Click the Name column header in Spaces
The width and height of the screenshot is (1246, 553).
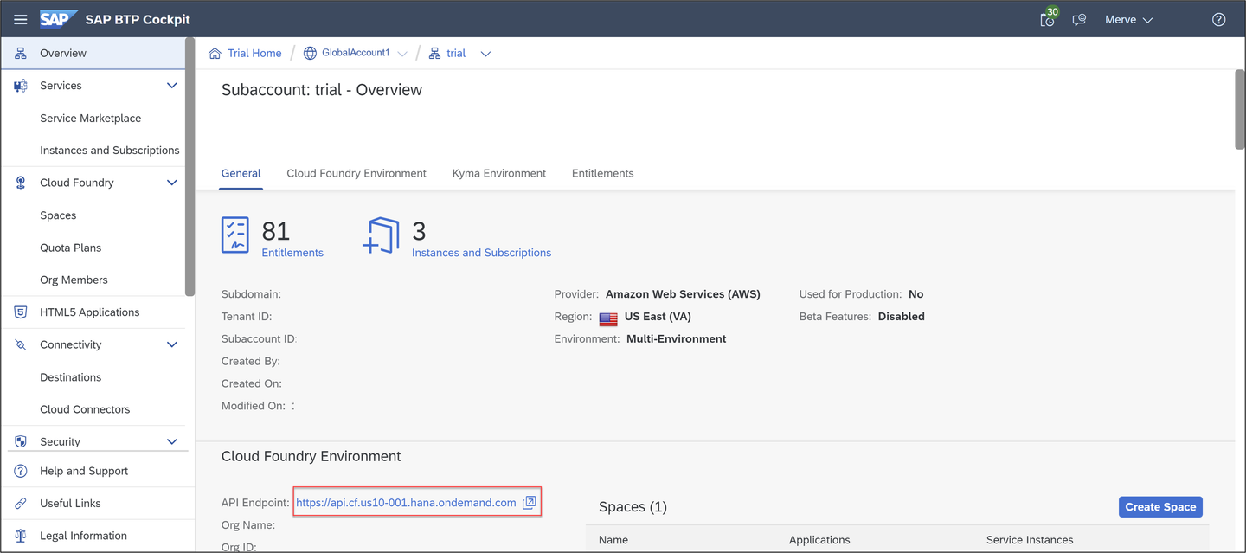(x=613, y=540)
